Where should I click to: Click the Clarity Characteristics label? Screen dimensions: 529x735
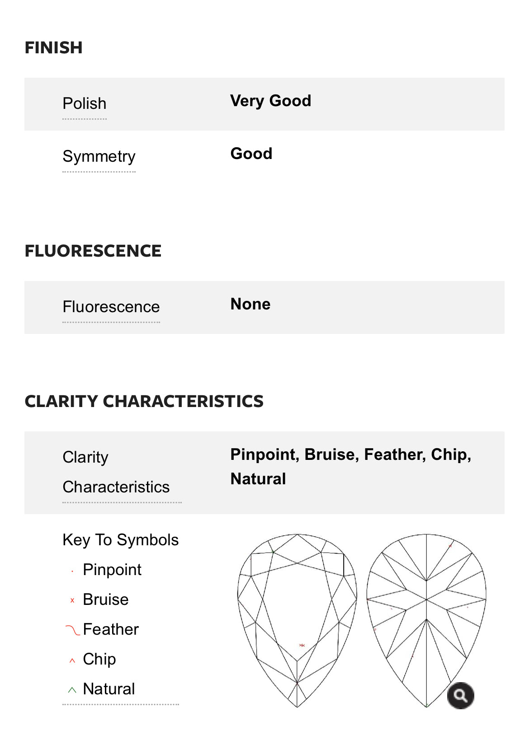click(x=116, y=472)
